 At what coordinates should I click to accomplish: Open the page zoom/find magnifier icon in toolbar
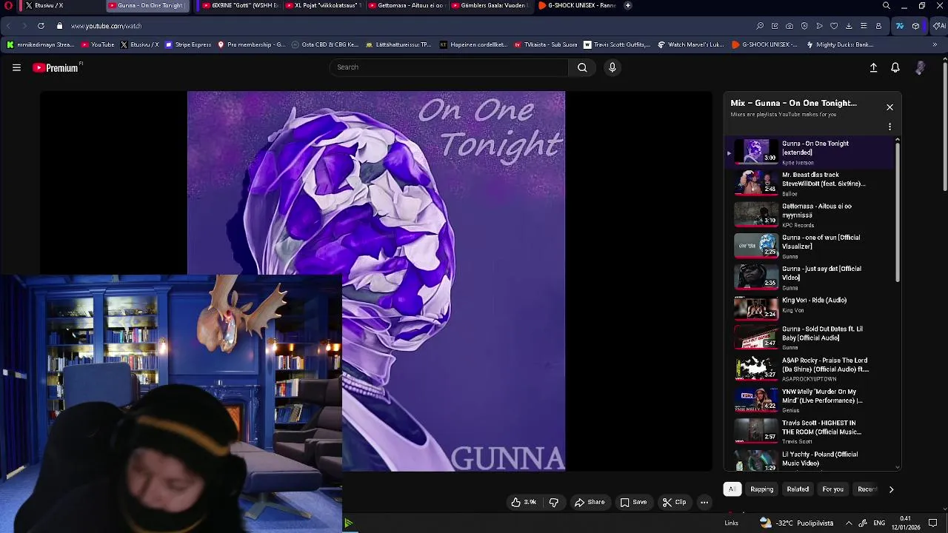point(760,26)
